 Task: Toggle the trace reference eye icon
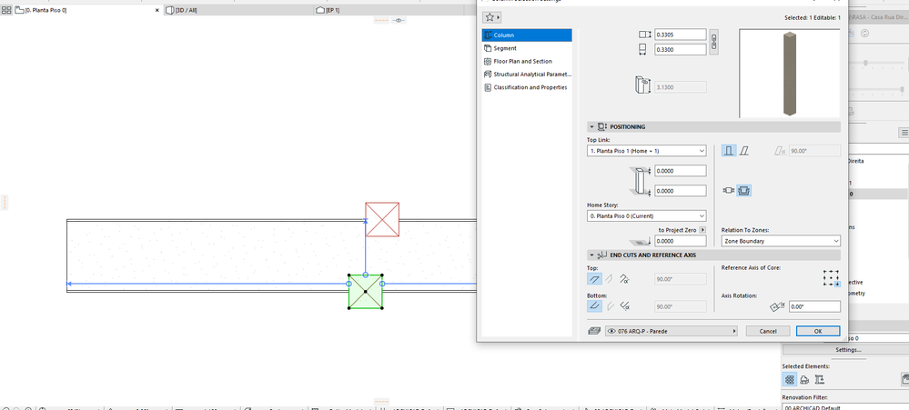point(399,20)
